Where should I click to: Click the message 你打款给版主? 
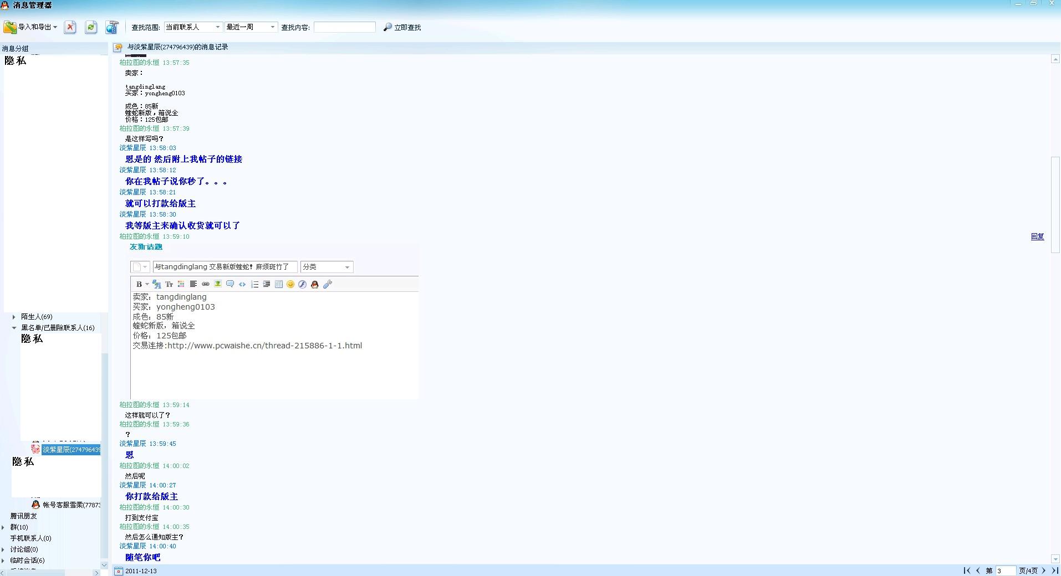[x=151, y=497]
